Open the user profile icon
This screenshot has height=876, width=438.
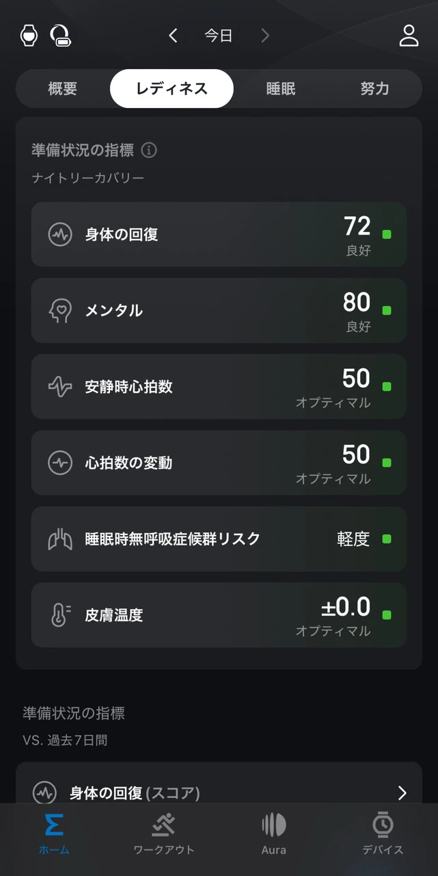(x=409, y=36)
